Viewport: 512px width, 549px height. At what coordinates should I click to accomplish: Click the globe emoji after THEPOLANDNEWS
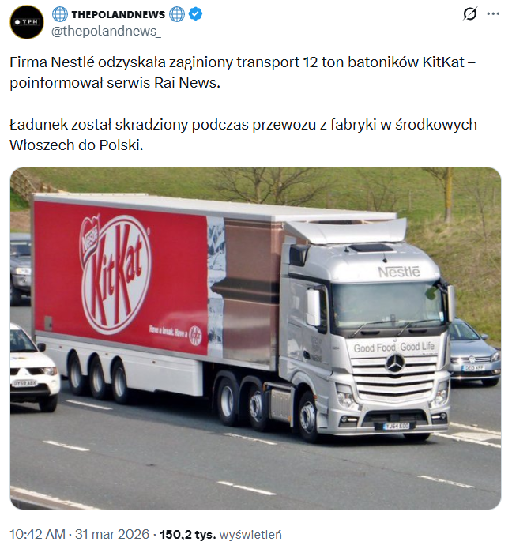tap(177, 14)
